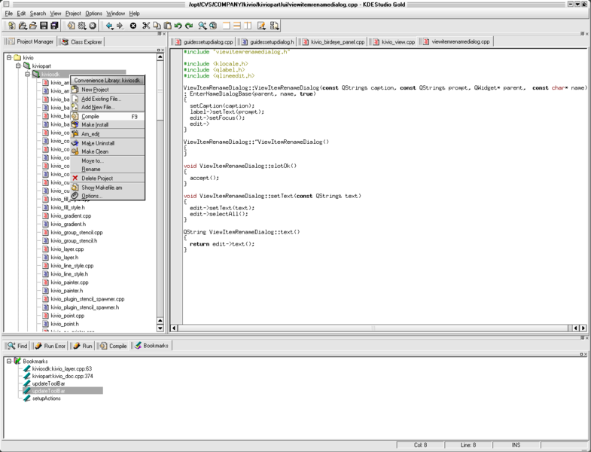Open the File menu
591x452 pixels.
tap(9, 14)
